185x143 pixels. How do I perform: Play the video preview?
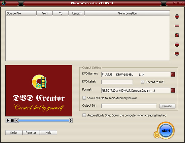tap(8, 120)
